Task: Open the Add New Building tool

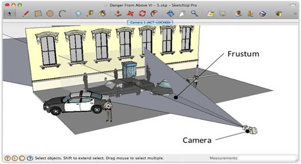Action: click(x=239, y=14)
